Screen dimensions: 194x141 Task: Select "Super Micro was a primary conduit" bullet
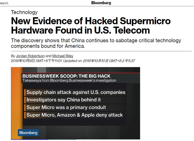coord(66,107)
